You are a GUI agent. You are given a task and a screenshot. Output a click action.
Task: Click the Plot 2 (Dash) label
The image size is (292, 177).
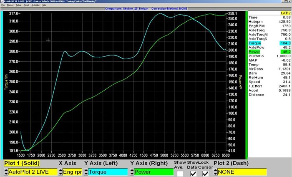click(x=231, y=163)
